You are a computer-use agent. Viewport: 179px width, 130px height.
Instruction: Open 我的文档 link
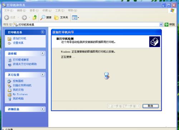pyautogui.click(x=18, y=90)
